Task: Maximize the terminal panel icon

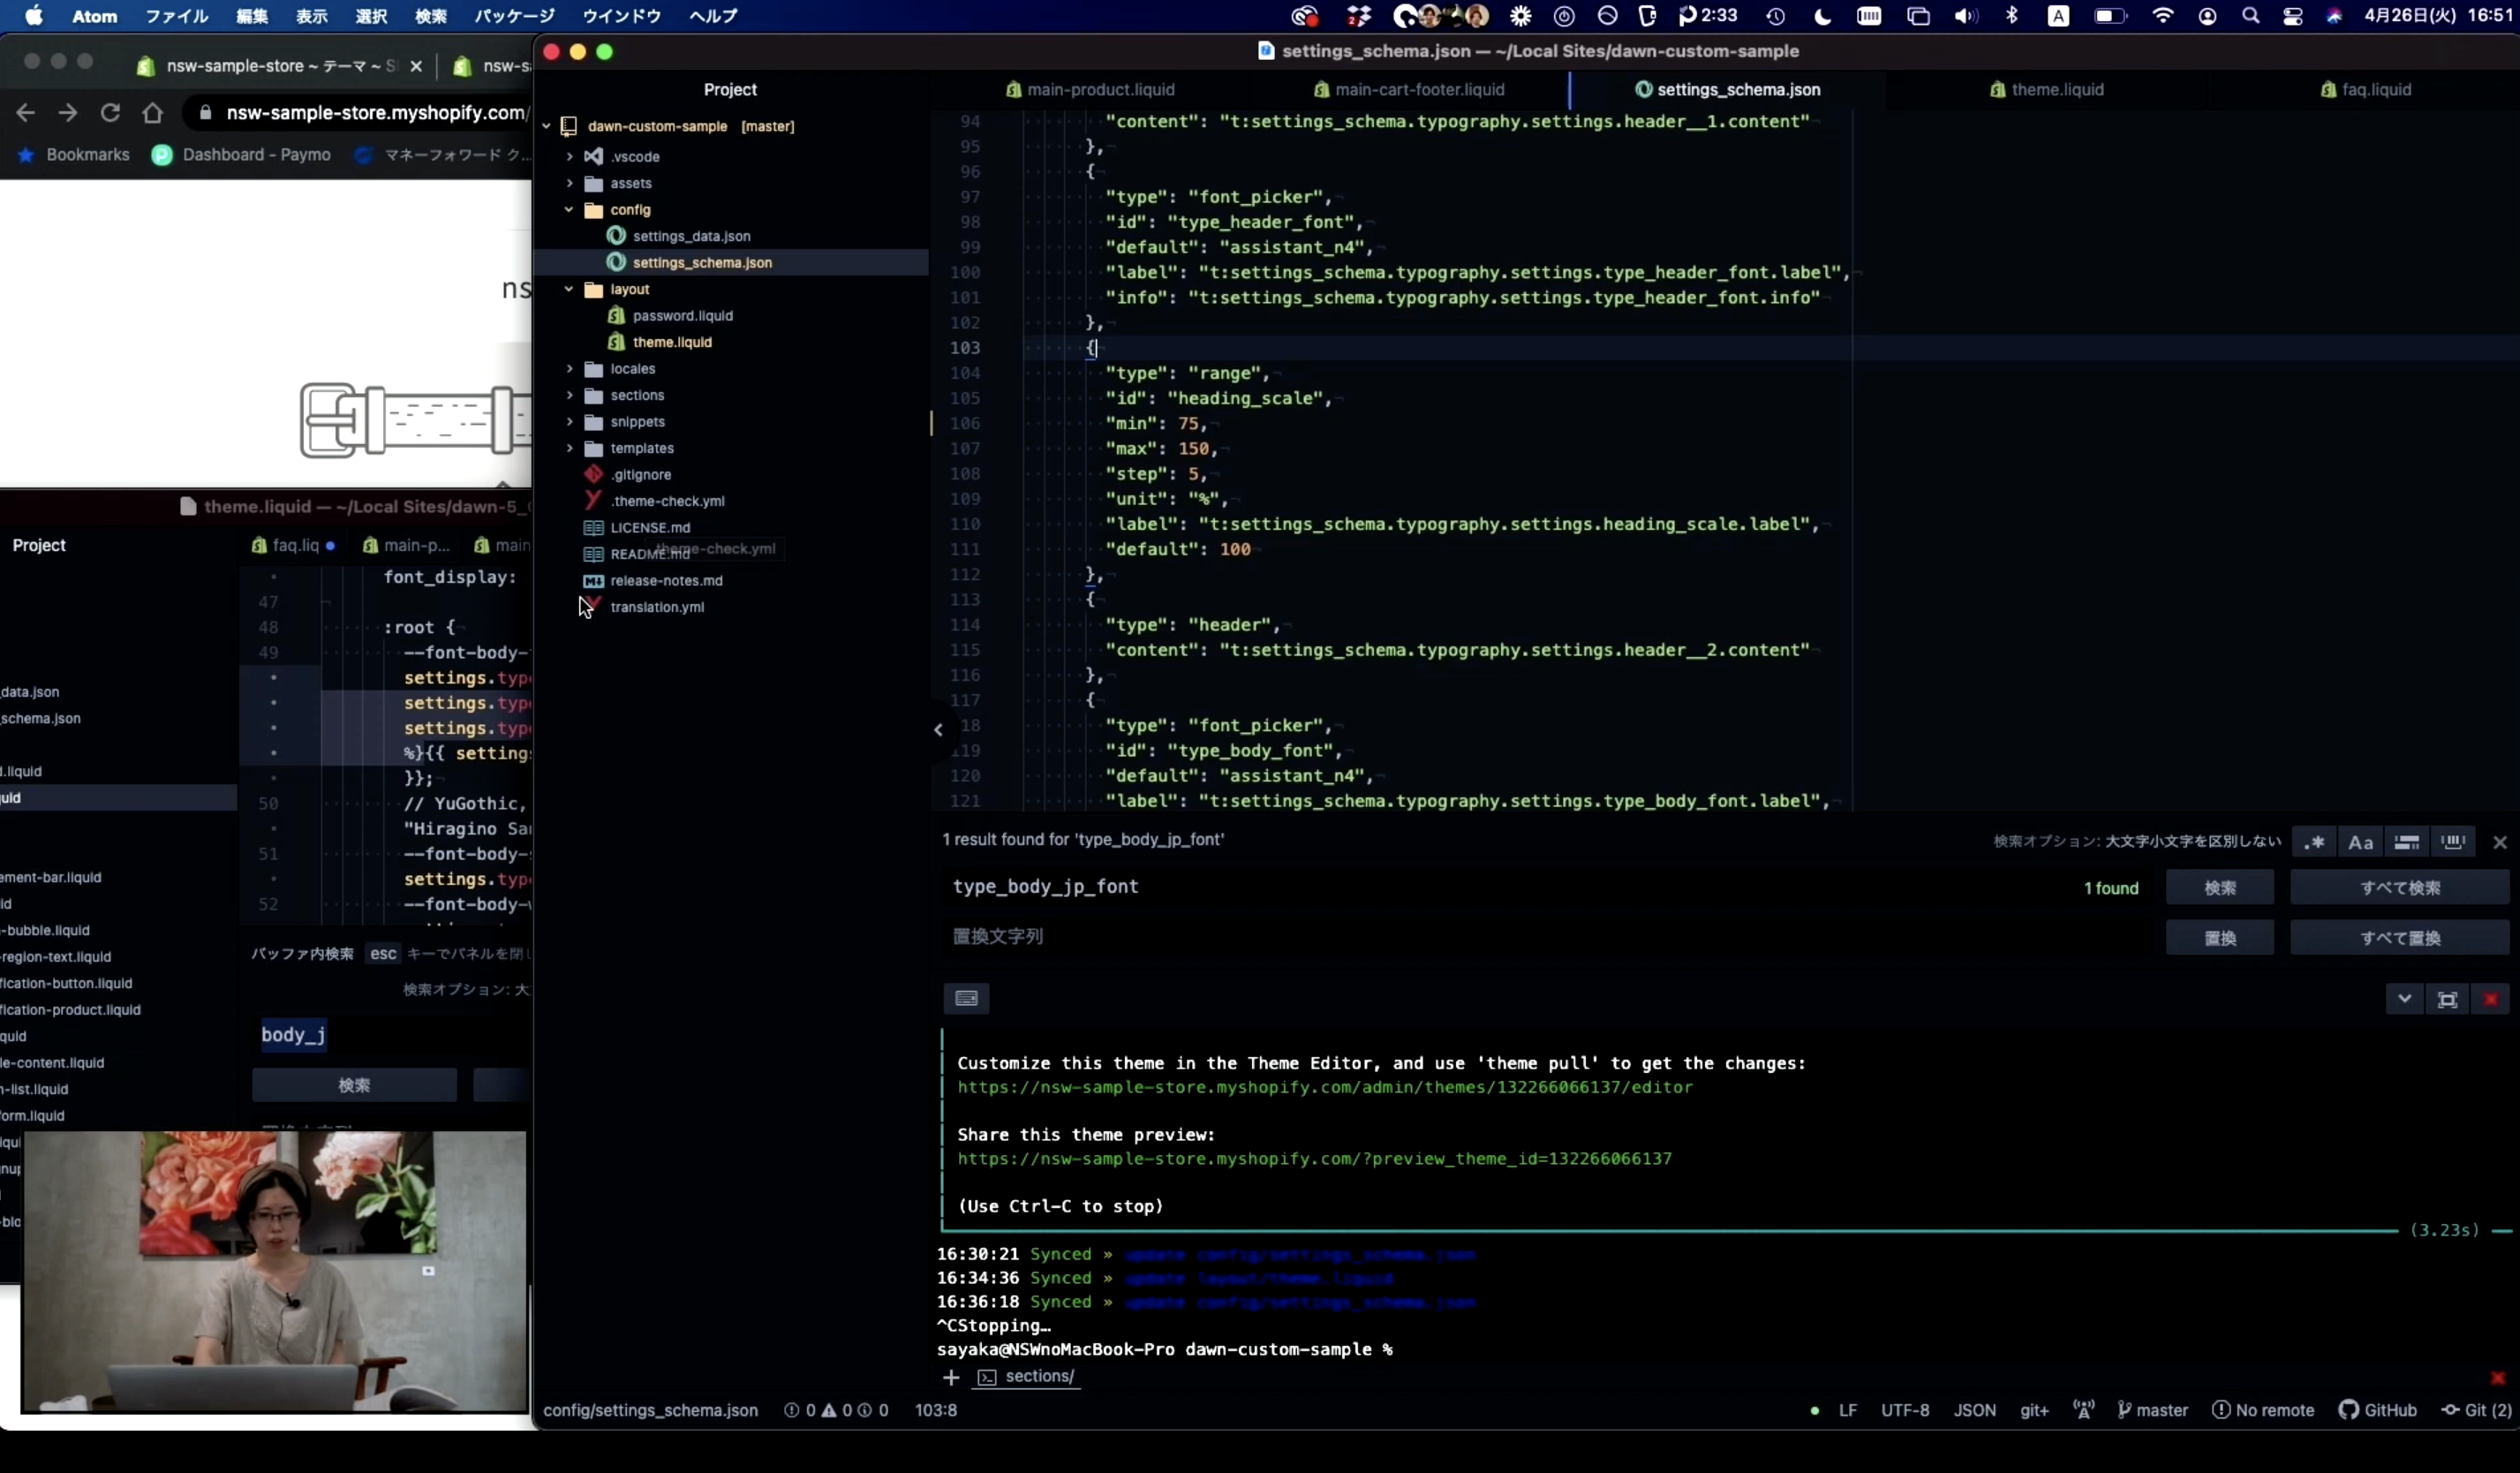Action: point(2447,999)
